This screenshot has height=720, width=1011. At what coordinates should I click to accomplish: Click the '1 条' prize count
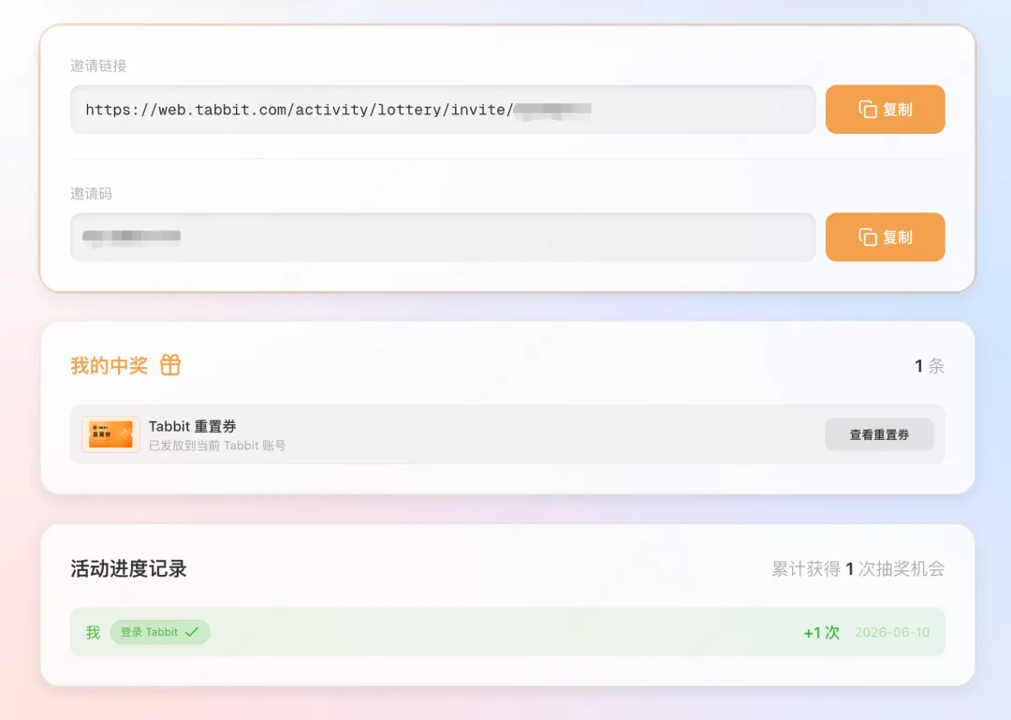point(930,366)
